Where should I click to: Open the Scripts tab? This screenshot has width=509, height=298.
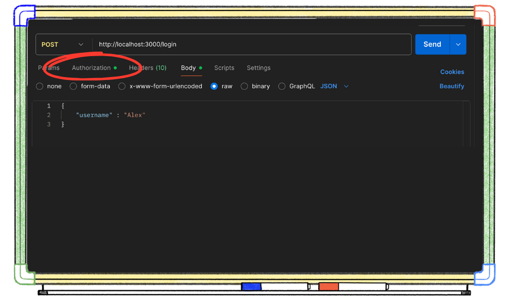(x=224, y=68)
